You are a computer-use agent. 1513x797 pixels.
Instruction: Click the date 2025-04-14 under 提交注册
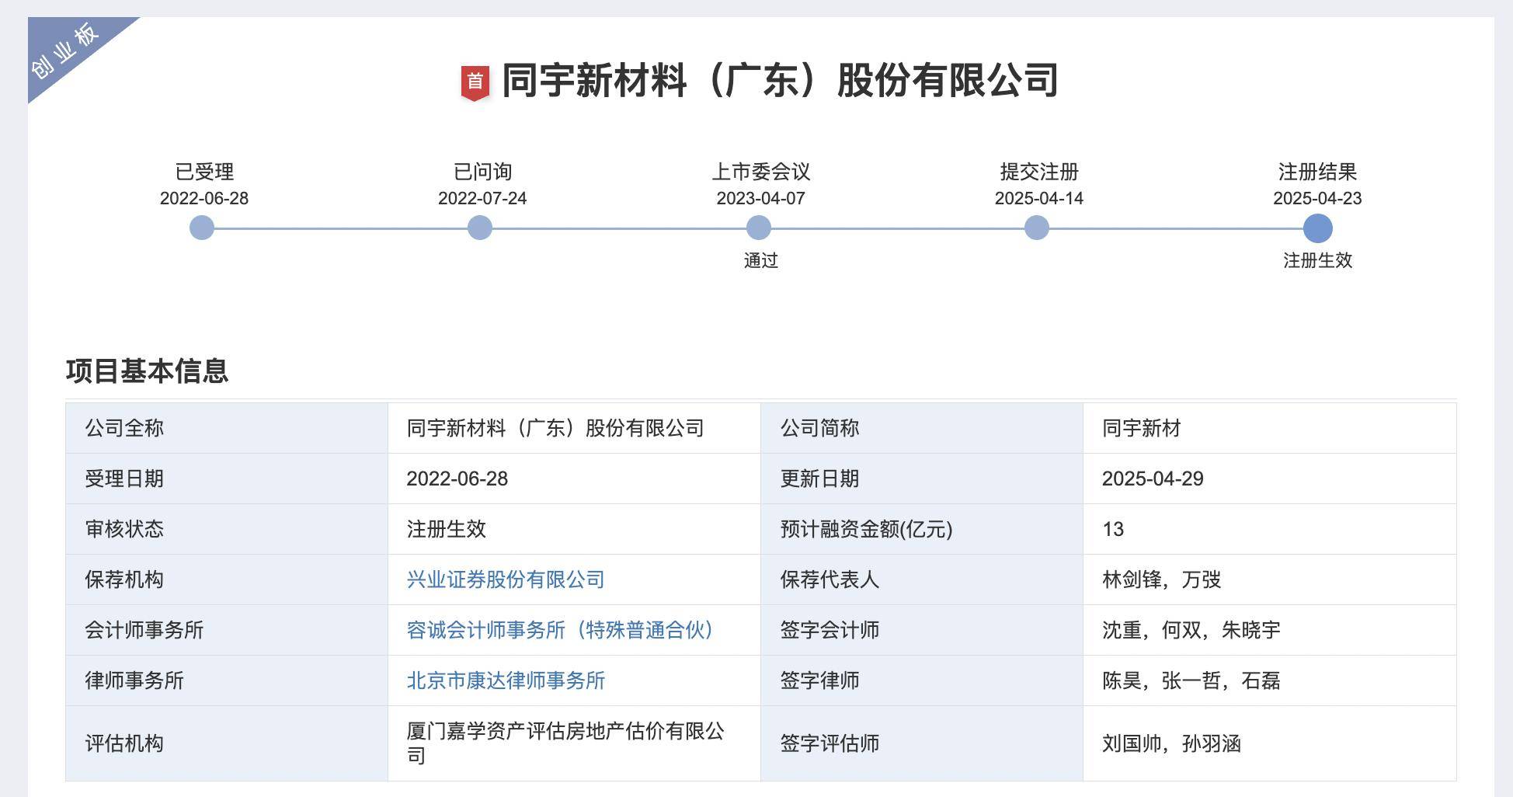1038,199
